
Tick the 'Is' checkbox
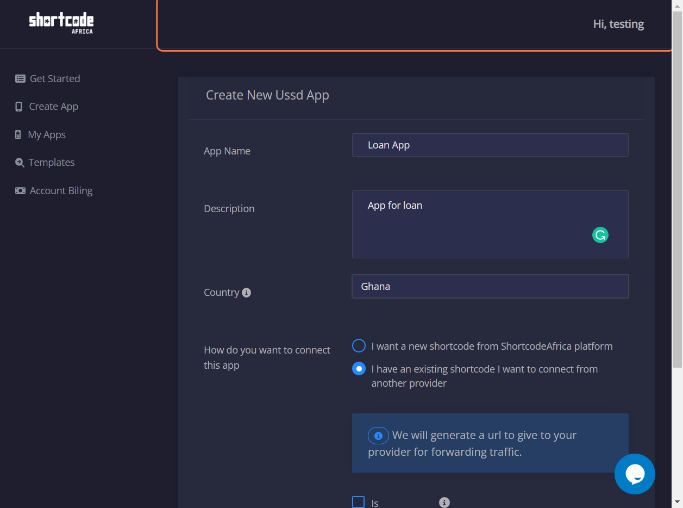point(359,502)
